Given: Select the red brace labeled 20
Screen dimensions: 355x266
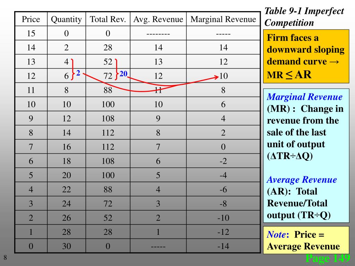Looking at the screenshot, I should coord(117,69).
